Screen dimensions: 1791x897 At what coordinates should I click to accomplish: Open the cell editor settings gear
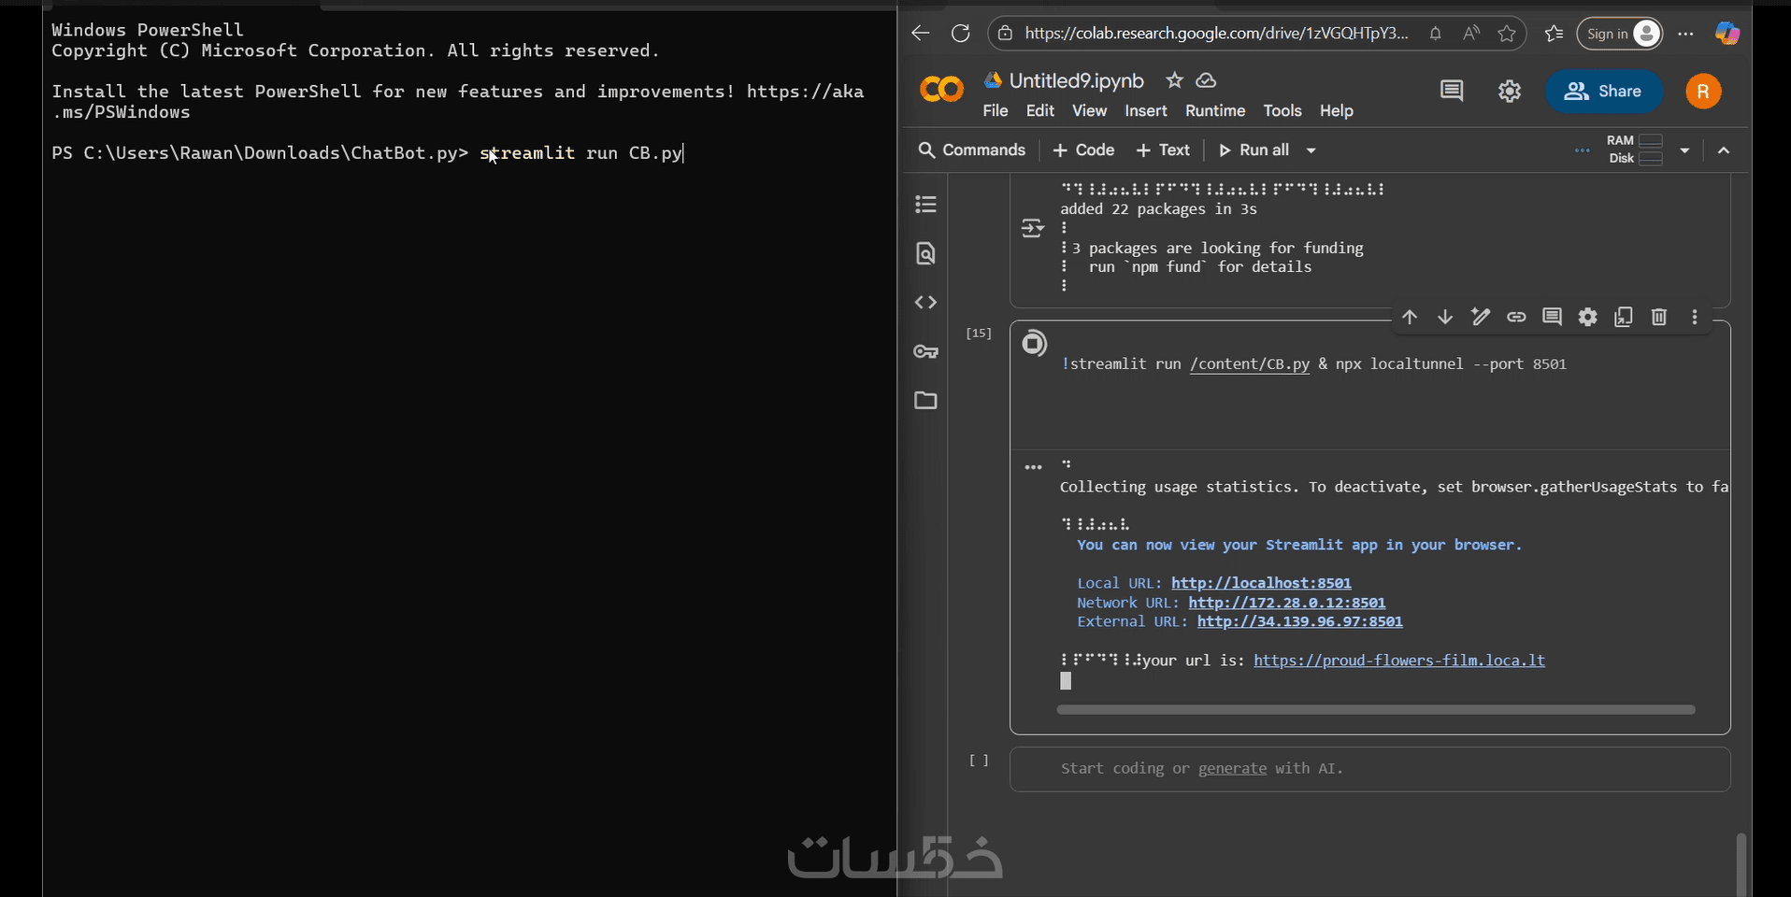(x=1587, y=317)
